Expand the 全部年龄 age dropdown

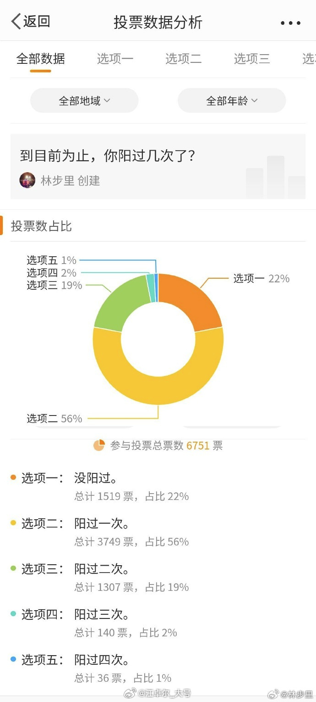click(x=232, y=101)
